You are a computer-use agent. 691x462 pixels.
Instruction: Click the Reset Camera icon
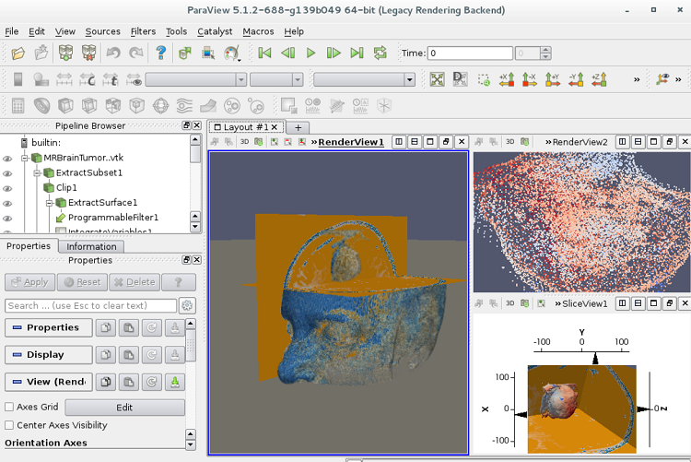point(437,79)
